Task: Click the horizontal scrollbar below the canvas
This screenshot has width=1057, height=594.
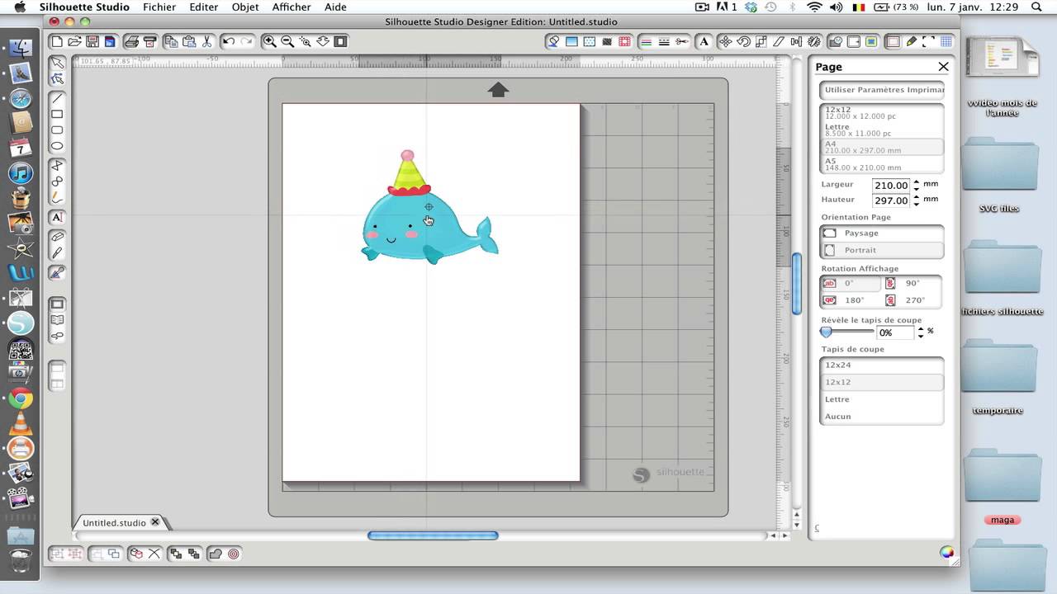Action: pyautogui.click(x=433, y=535)
